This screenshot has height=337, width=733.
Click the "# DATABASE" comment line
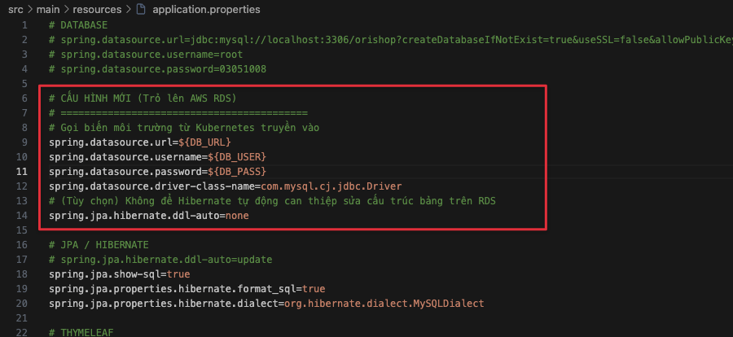78,25
